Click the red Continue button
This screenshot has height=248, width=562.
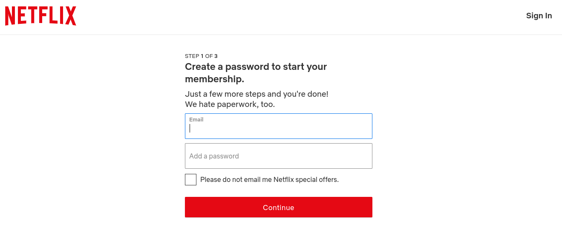tap(278, 207)
